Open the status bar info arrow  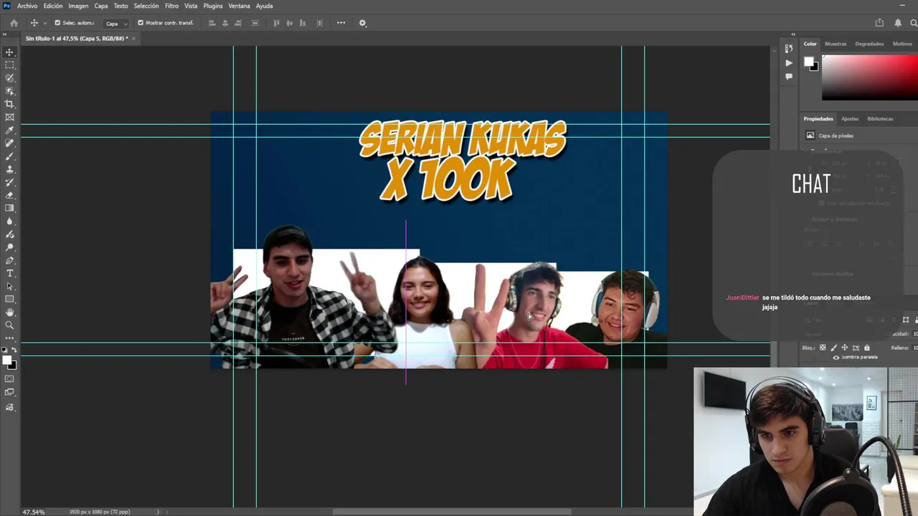click(158, 512)
